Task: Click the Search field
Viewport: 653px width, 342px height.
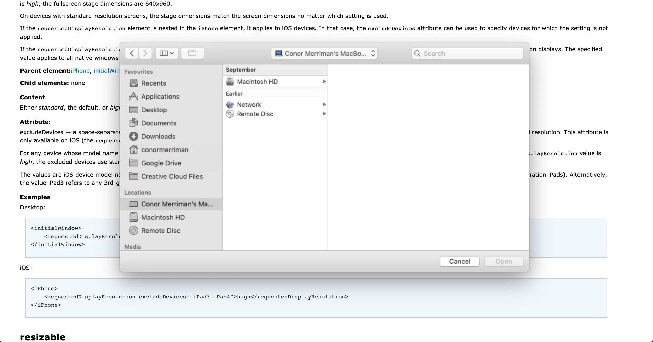Action: point(467,53)
